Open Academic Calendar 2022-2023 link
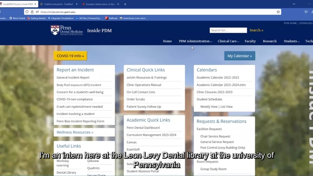313x176 pixels. pyautogui.click(x=218, y=78)
